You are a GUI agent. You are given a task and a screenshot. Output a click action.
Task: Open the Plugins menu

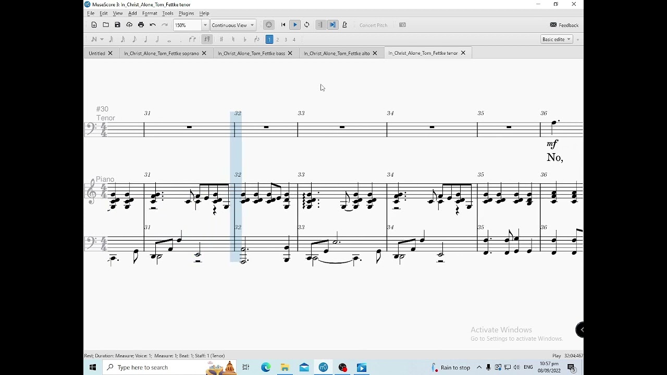(186, 13)
